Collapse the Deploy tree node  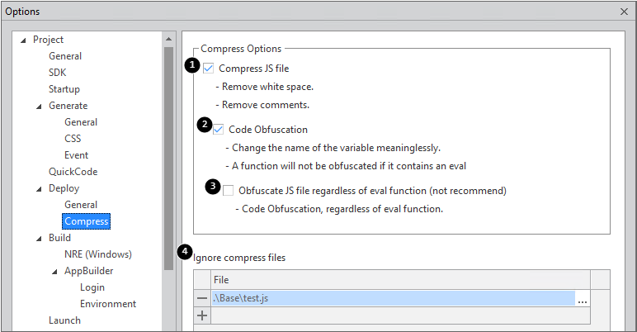tap(39, 188)
